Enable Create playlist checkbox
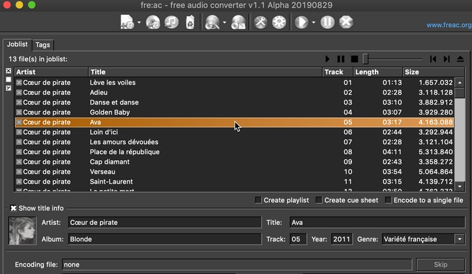The image size is (472, 274). click(x=258, y=200)
